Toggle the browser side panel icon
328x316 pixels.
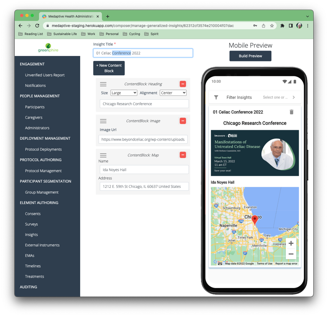(x=290, y=26)
